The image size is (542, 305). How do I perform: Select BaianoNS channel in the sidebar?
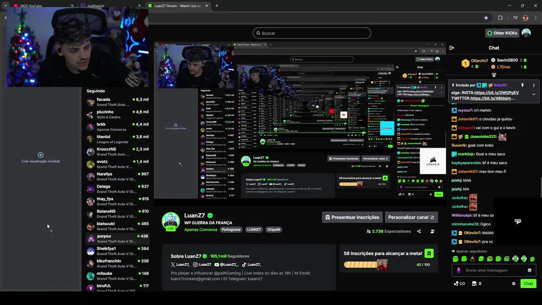tap(117, 213)
